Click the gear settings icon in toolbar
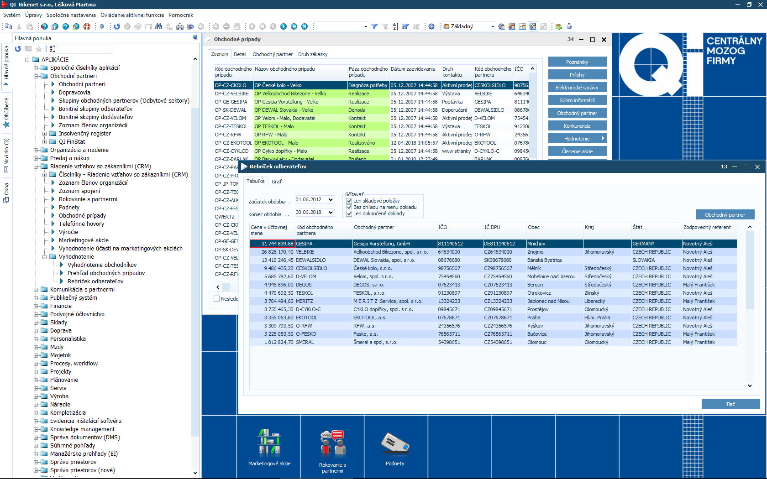 point(431,26)
